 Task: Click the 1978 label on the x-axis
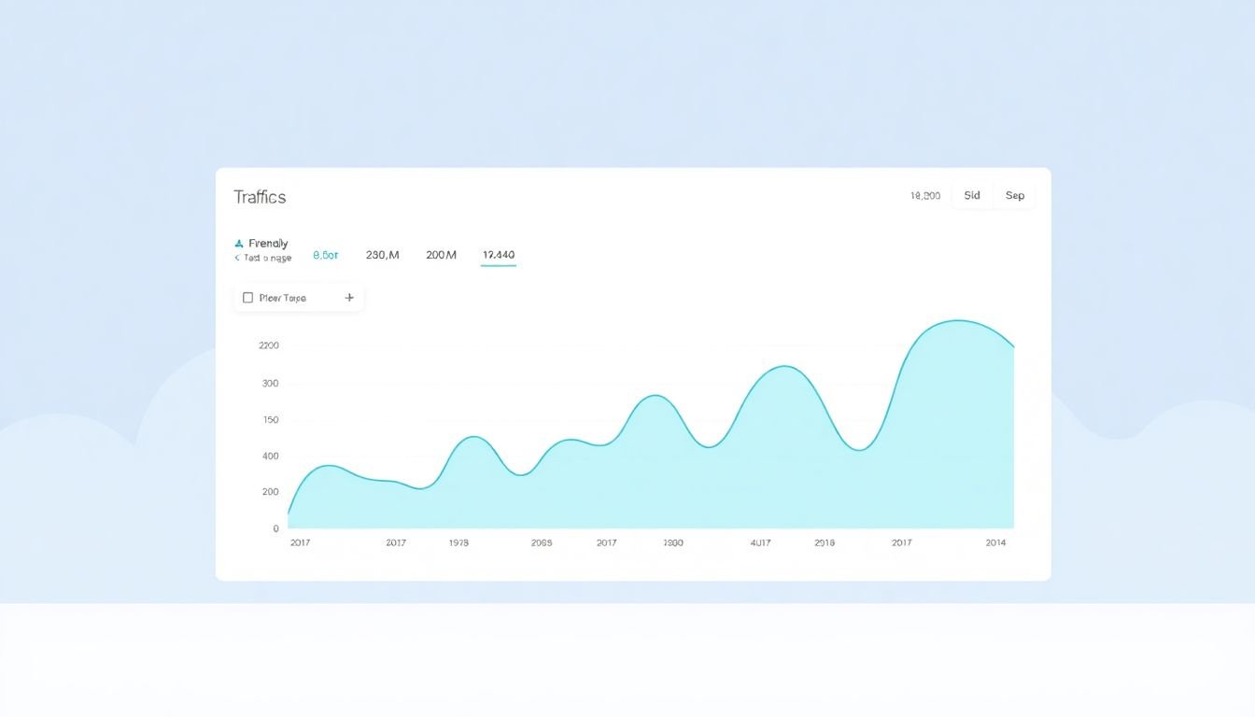click(x=458, y=542)
